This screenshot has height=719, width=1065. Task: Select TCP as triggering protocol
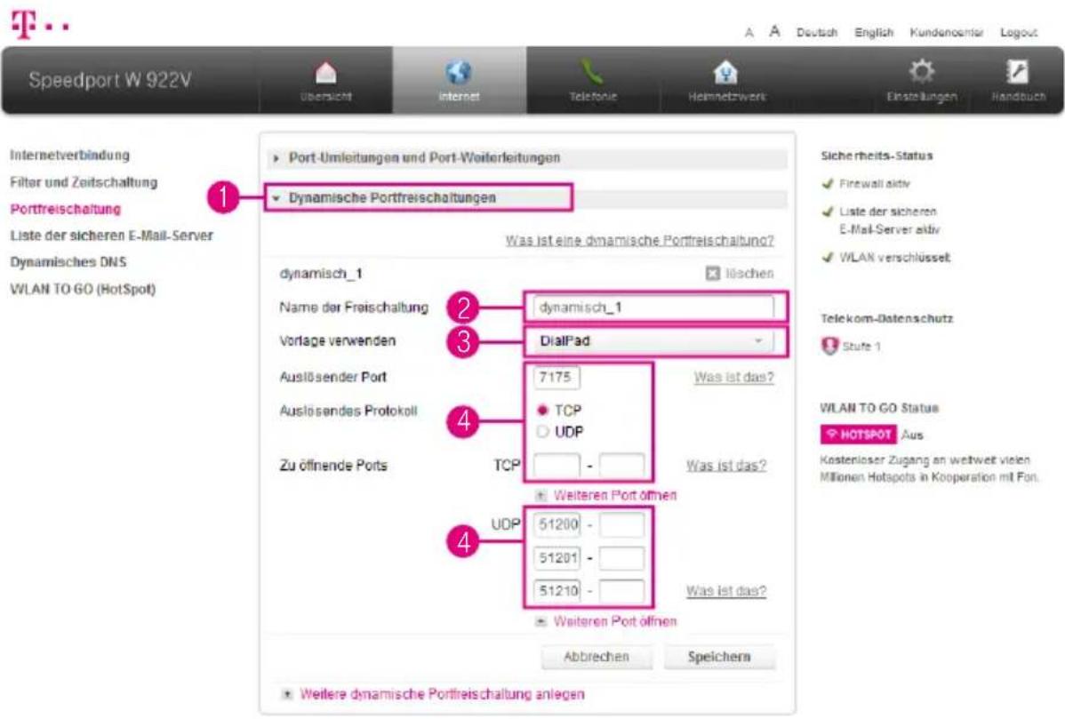click(542, 410)
